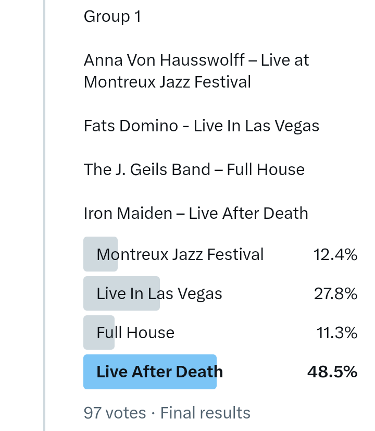
Task: Click the 12.4% poll result
Action: (x=335, y=254)
